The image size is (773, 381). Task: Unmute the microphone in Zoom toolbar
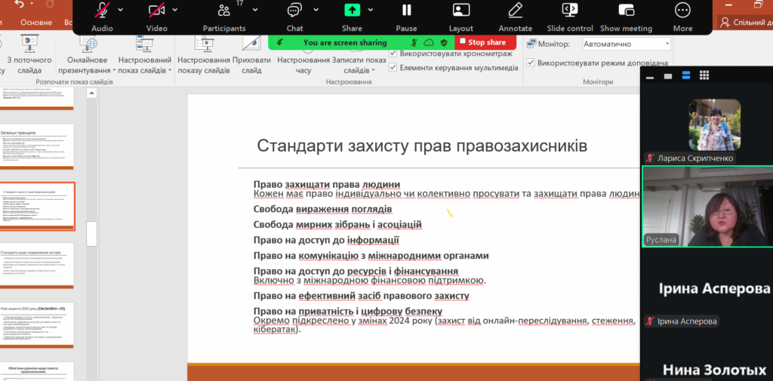102,11
